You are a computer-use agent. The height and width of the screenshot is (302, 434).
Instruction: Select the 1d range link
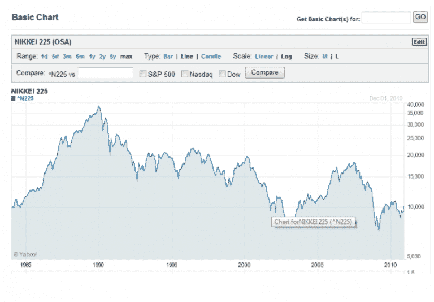(44, 57)
